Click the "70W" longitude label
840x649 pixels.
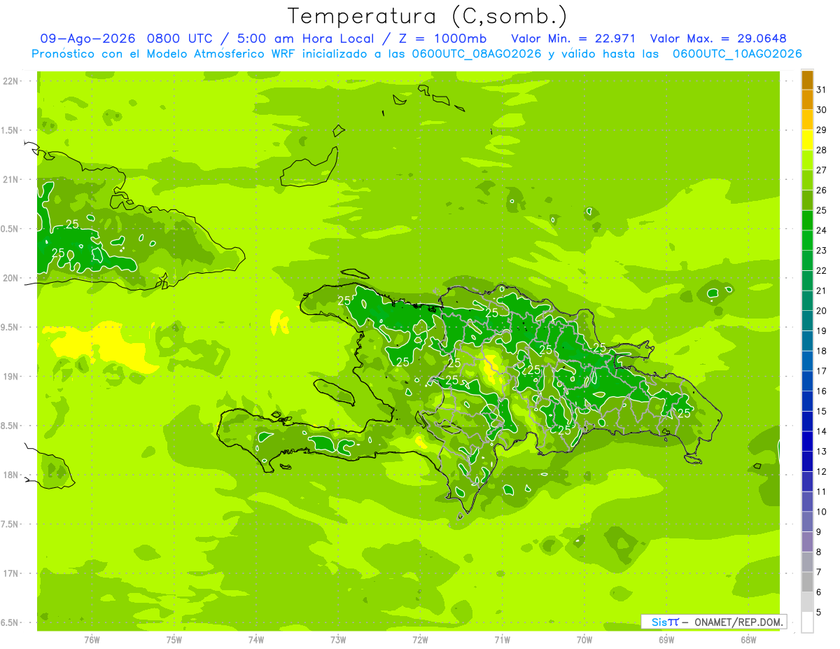click(x=584, y=639)
